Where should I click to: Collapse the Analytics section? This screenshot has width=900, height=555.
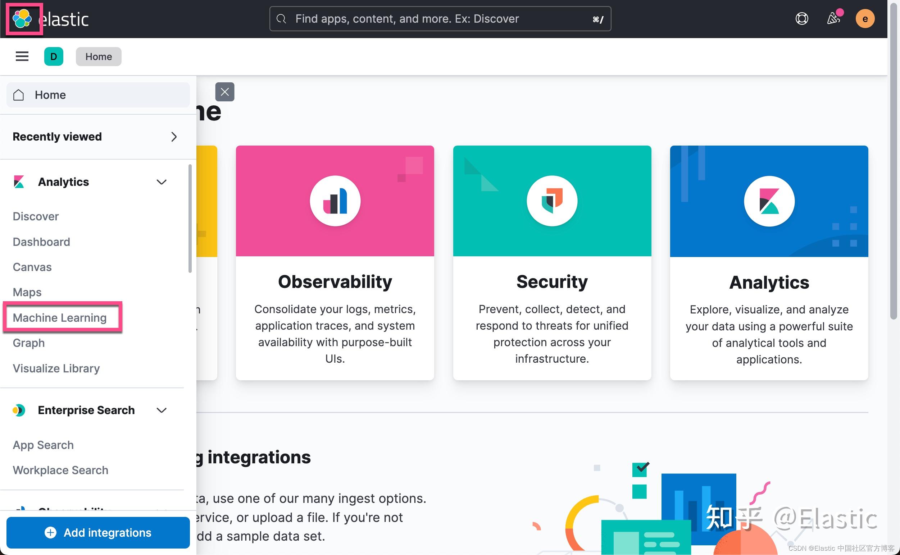click(162, 182)
